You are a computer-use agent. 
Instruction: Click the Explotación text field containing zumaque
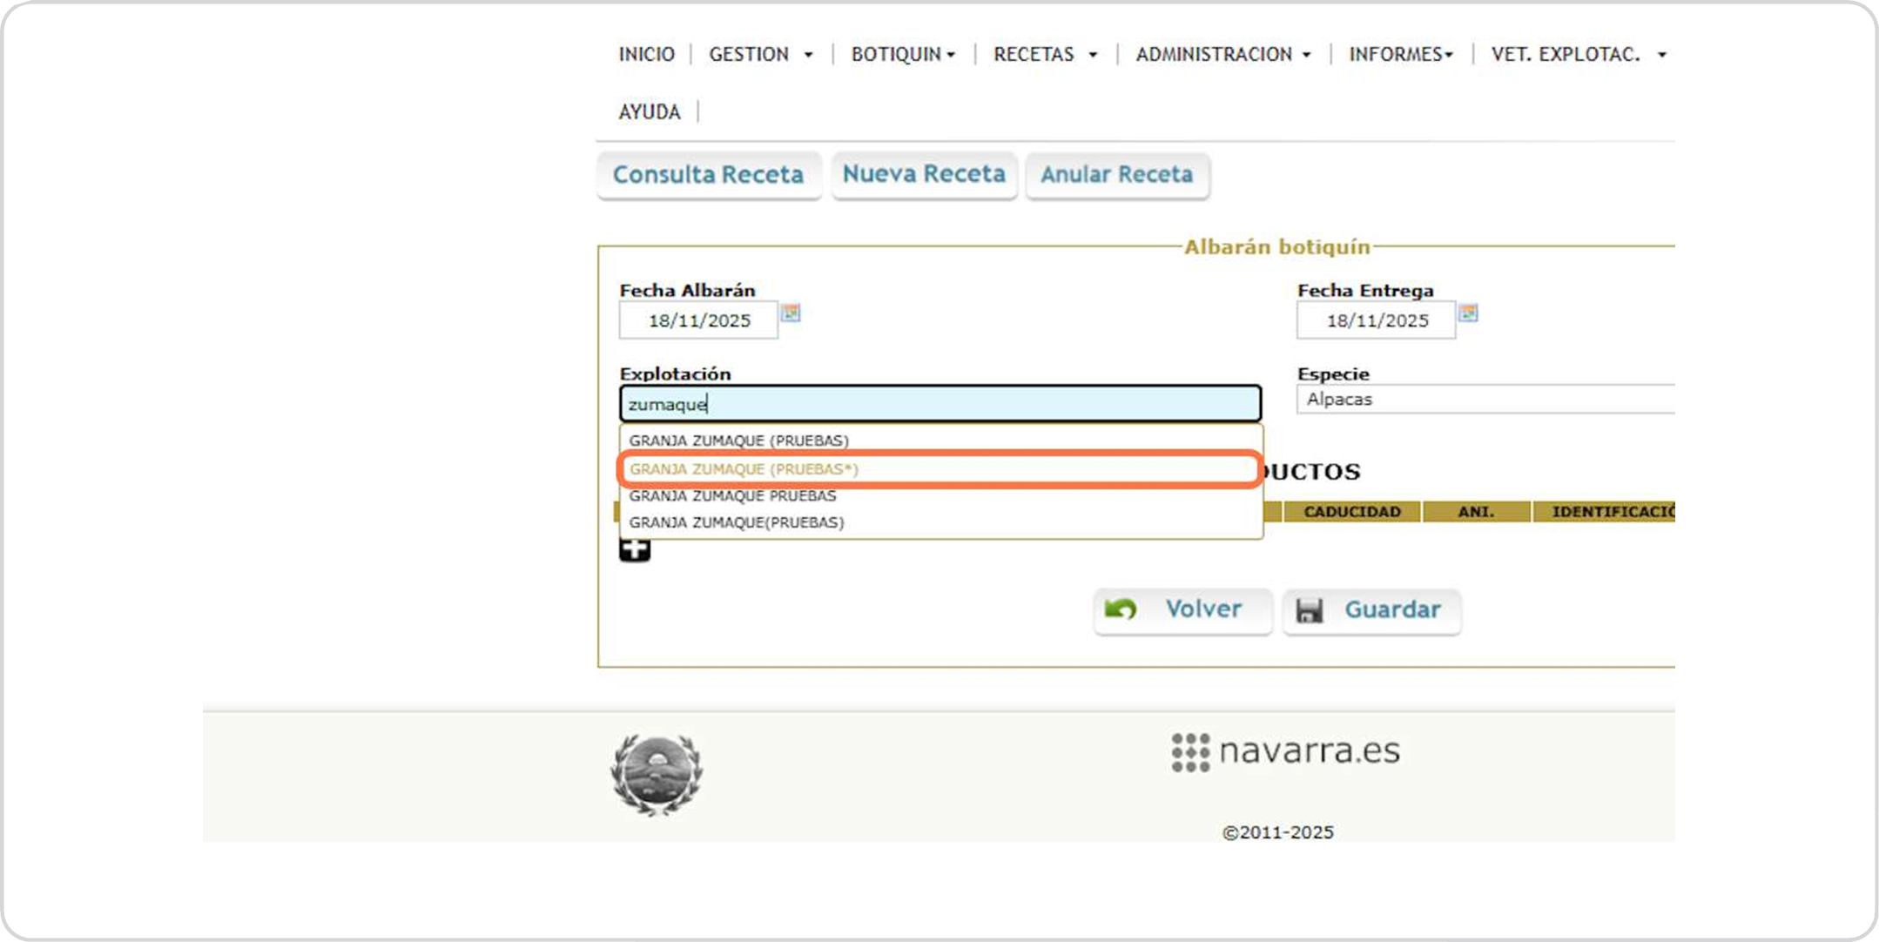940,404
